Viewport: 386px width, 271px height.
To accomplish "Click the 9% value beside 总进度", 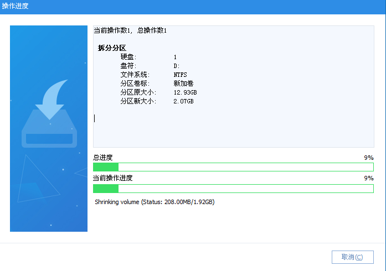I will tap(369, 158).
